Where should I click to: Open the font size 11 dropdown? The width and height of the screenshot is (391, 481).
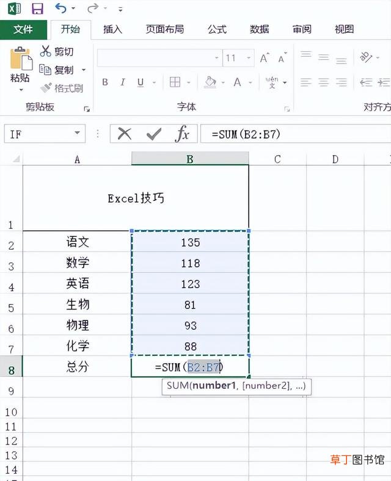point(249,57)
